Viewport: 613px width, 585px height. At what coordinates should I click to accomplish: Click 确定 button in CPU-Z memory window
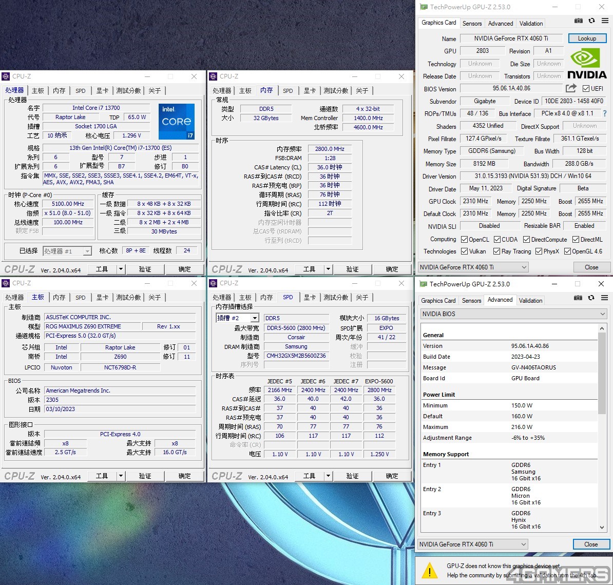pos(392,269)
